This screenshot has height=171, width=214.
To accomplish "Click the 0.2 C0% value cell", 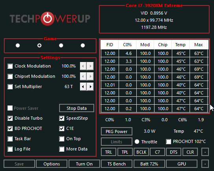I will pyautogui.click(x=128, y=109).
